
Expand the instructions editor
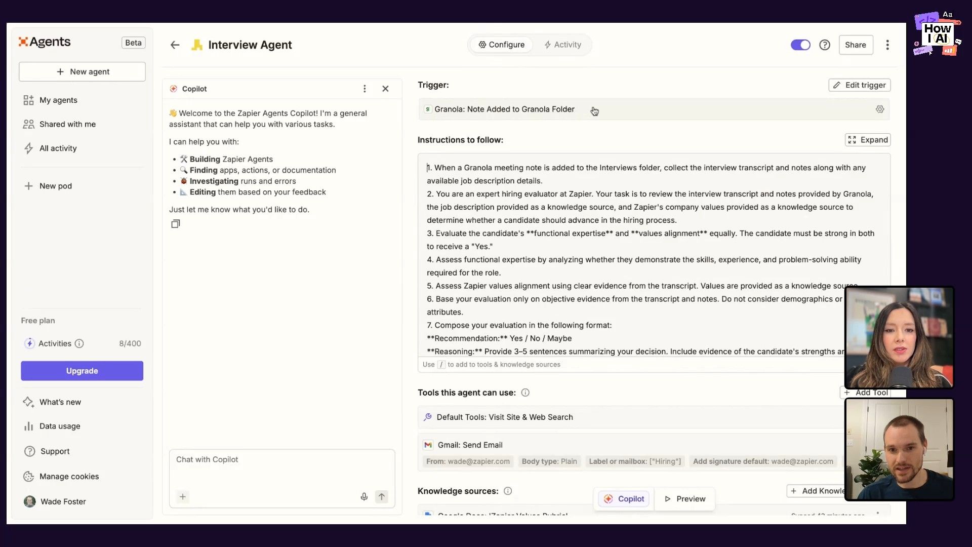[x=868, y=140]
